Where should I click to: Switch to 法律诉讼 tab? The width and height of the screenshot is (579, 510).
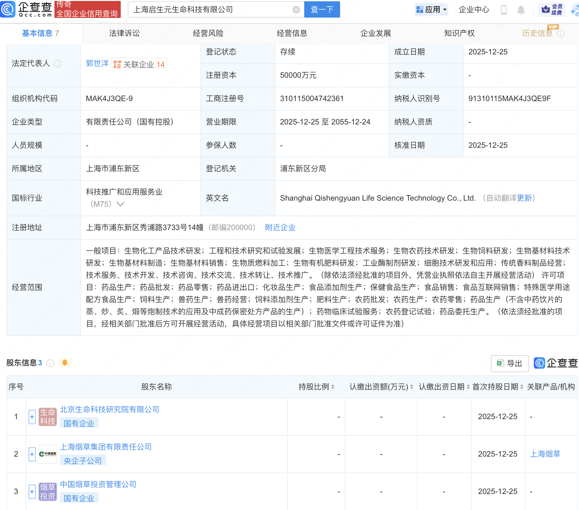pyautogui.click(x=124, y=33)
